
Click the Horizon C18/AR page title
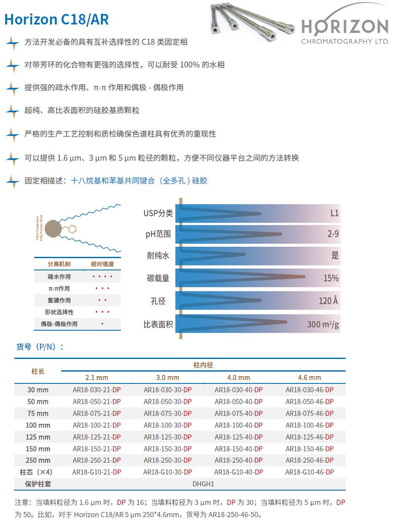pyautogui.click(x=56, y=19)
